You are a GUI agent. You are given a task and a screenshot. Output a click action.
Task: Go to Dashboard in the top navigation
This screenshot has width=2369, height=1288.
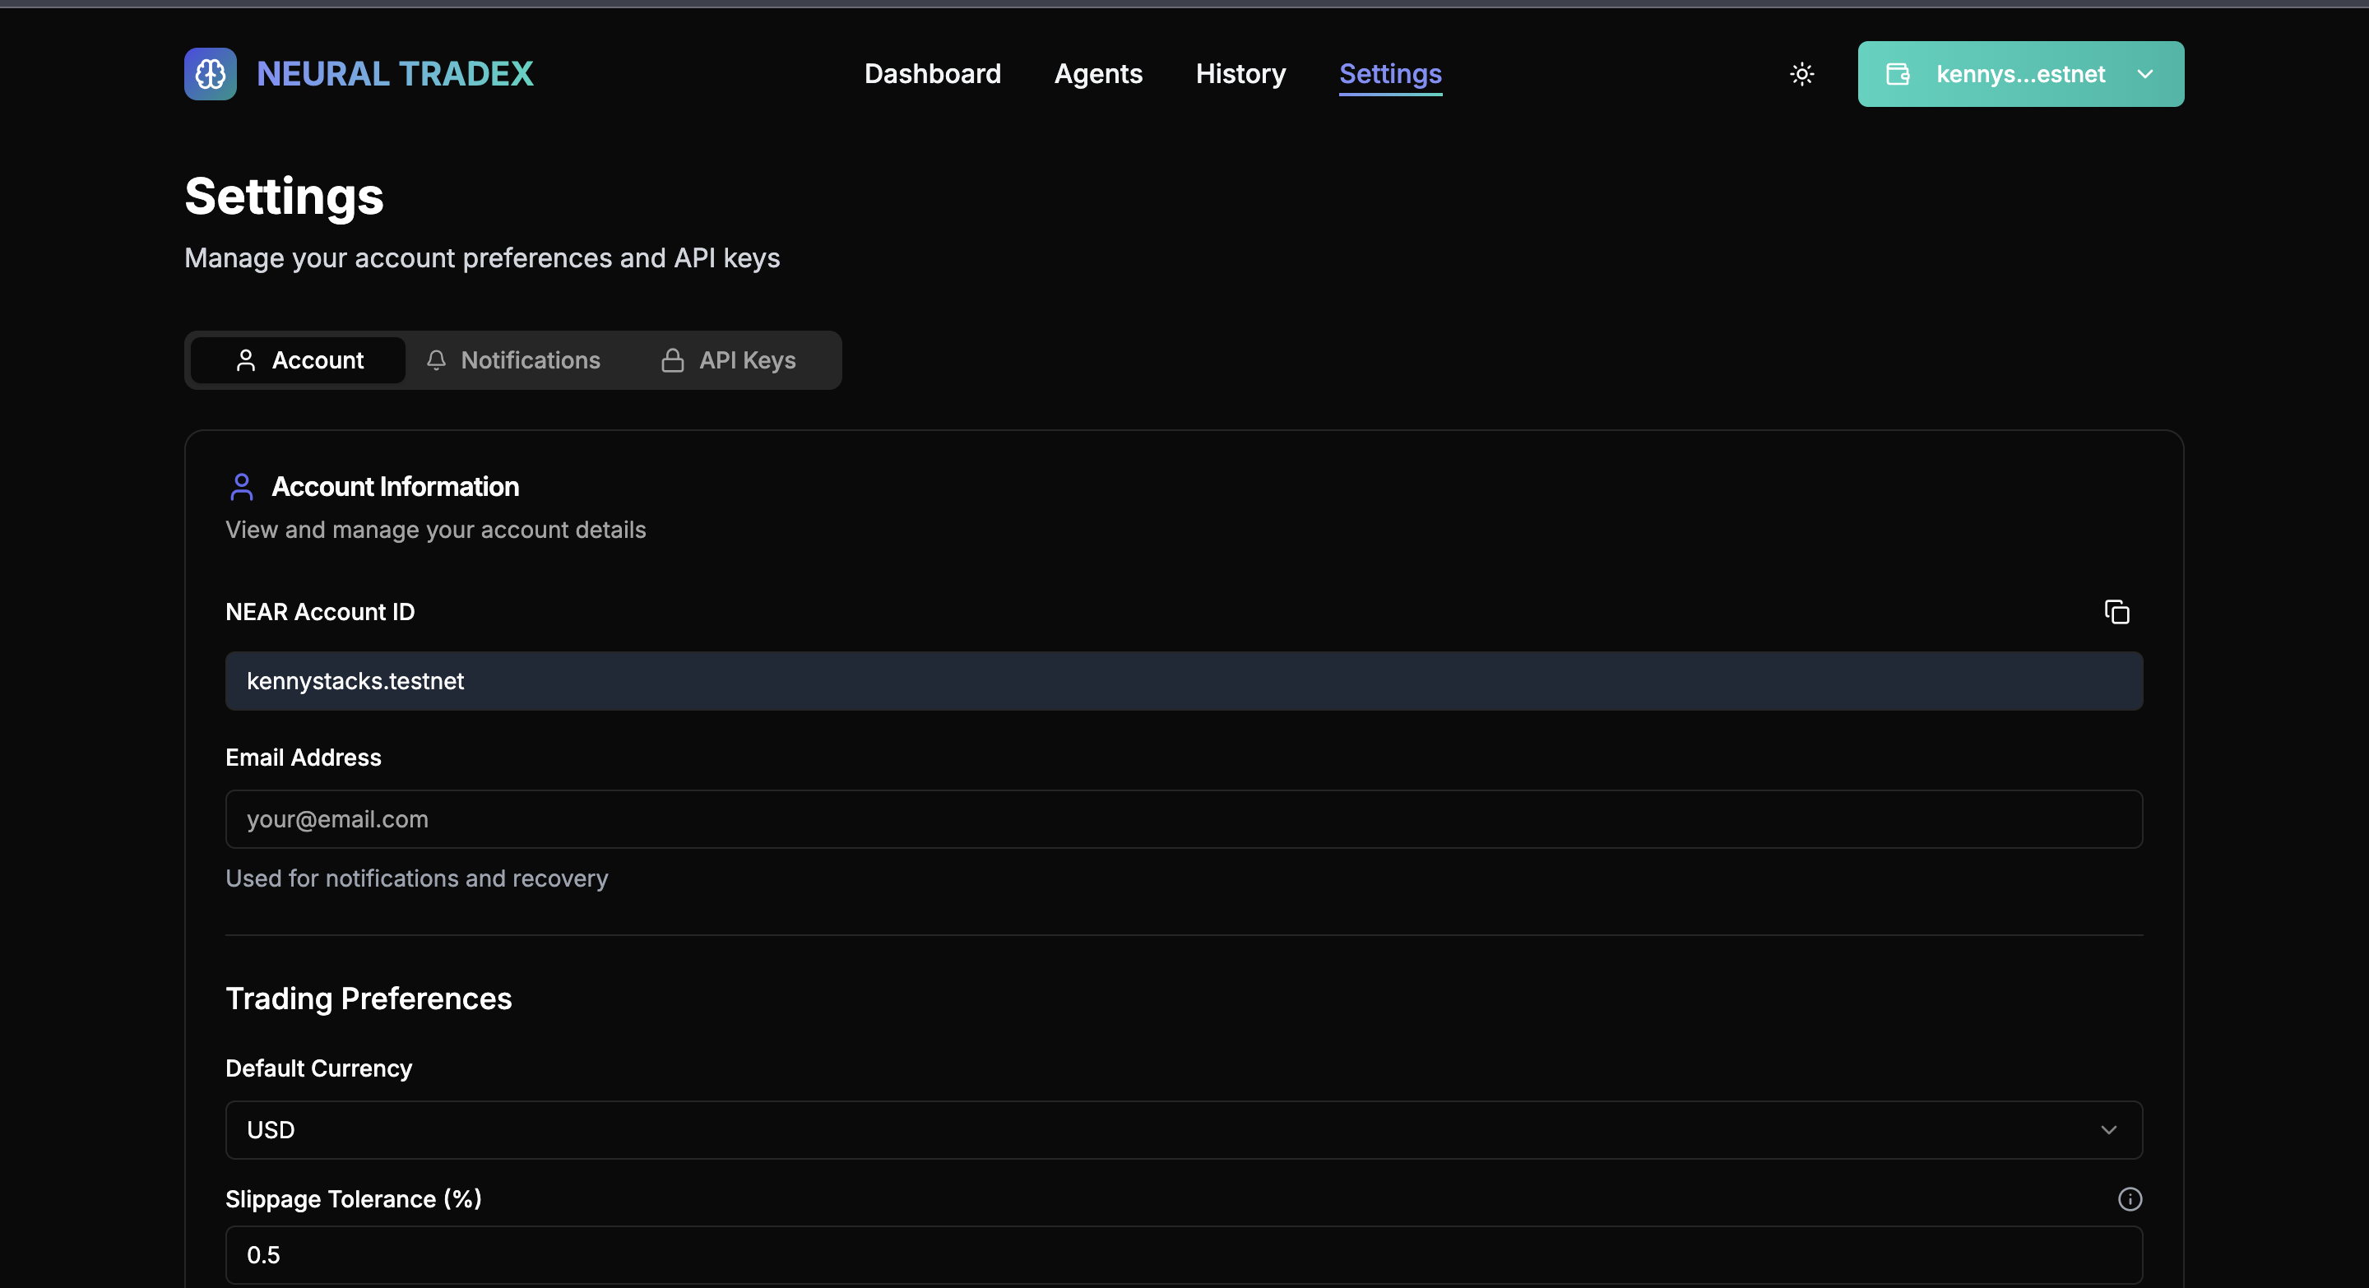point(932,73)
